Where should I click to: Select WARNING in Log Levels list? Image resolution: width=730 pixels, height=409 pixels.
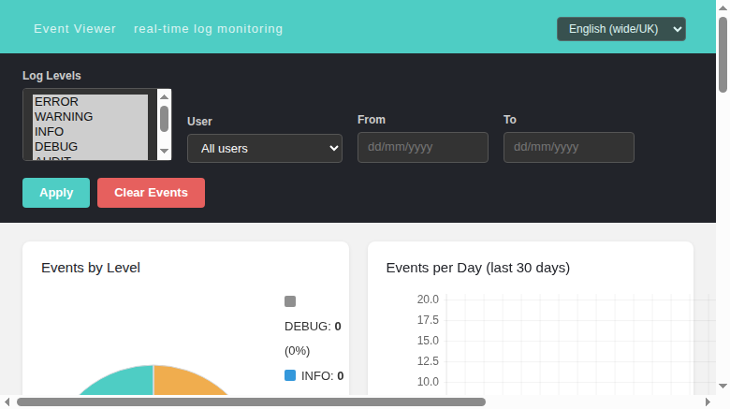(91, 116)
